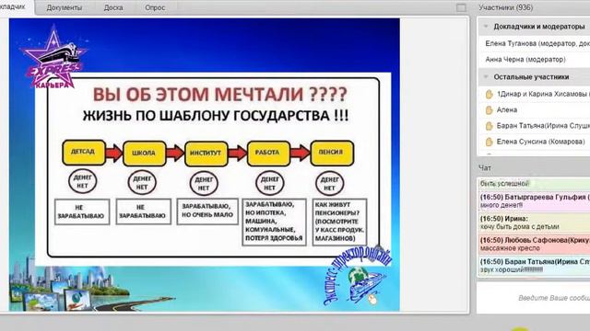Image resolution: width=590 pixels, height=331 pixels.
Task: Click hand icon beside Баран Татьяна participant
Action: [x=489, y=126]
